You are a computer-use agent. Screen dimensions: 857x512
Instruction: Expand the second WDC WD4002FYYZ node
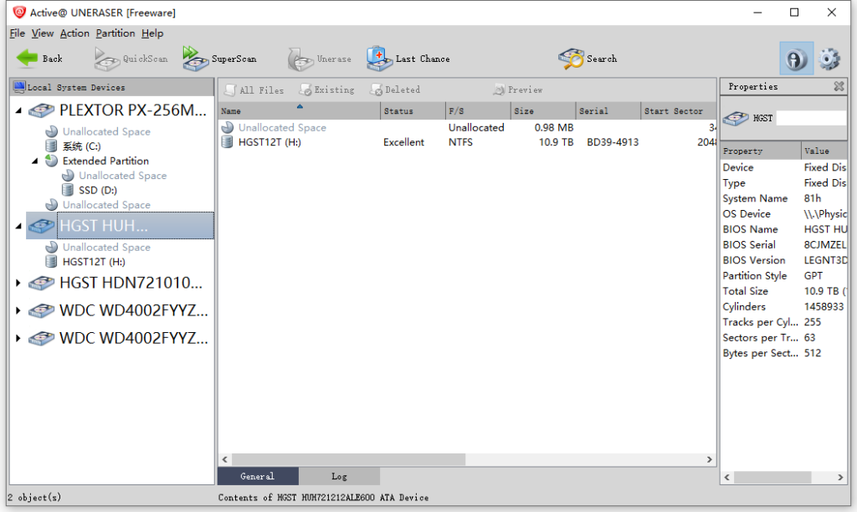18,338
